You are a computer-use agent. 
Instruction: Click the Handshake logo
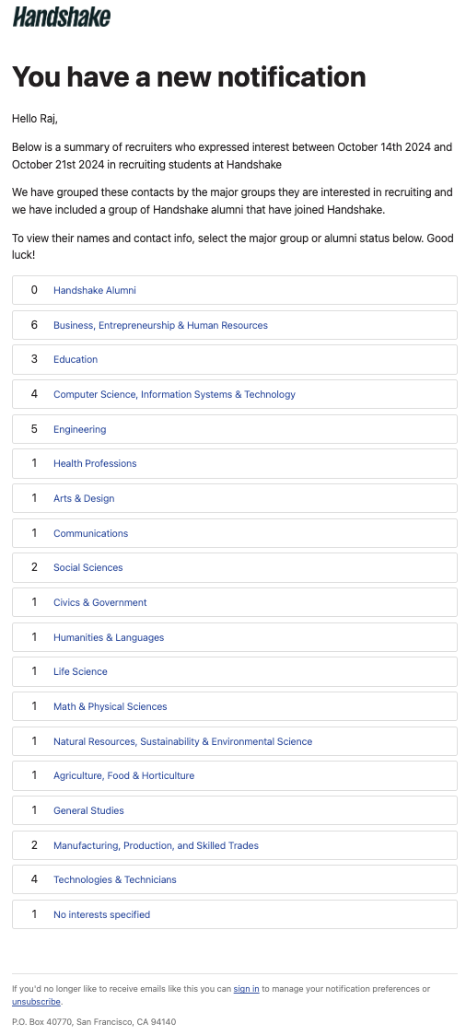(62, 17)
